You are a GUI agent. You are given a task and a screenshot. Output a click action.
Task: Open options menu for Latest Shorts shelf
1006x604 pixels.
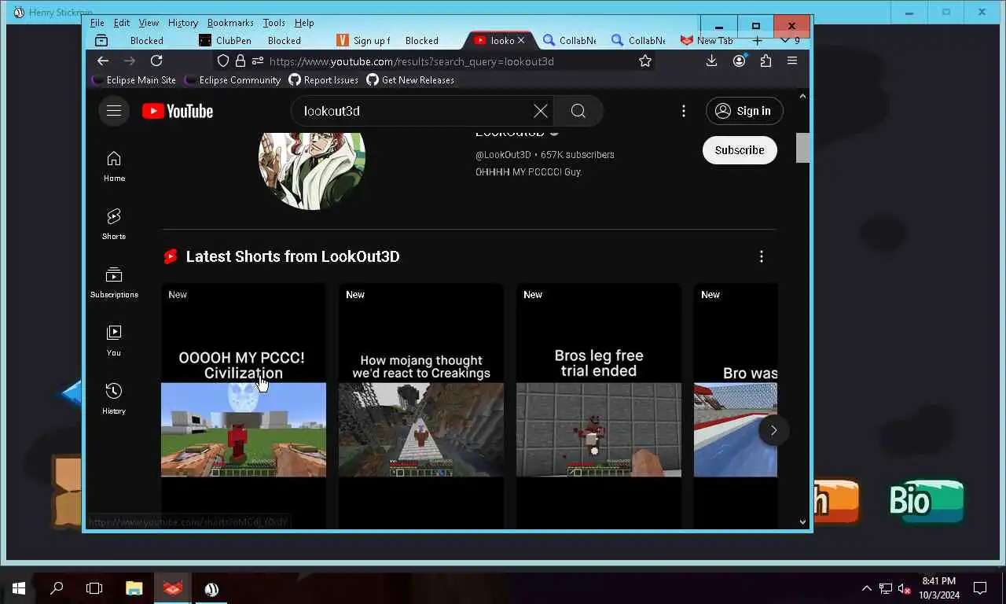(x=761, y=256)
